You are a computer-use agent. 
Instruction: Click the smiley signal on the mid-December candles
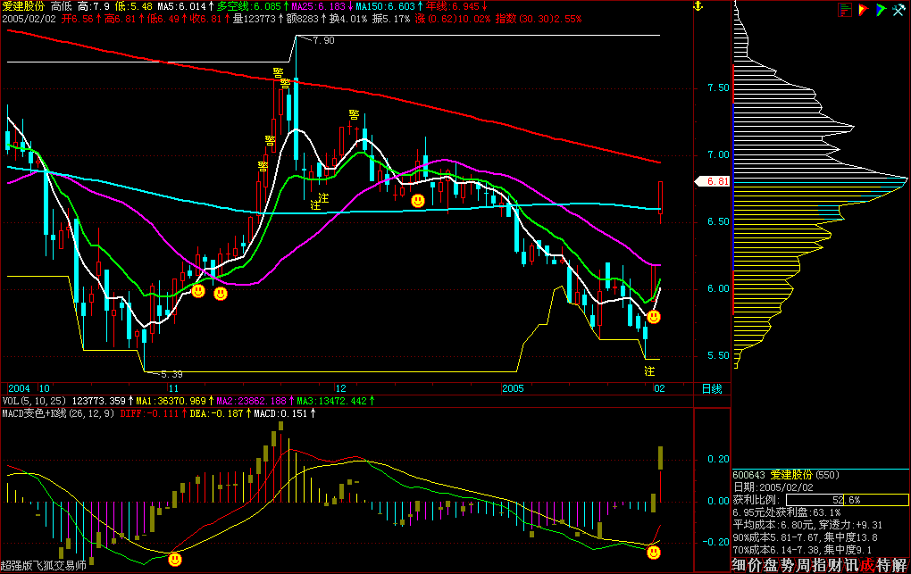[417, 201]
